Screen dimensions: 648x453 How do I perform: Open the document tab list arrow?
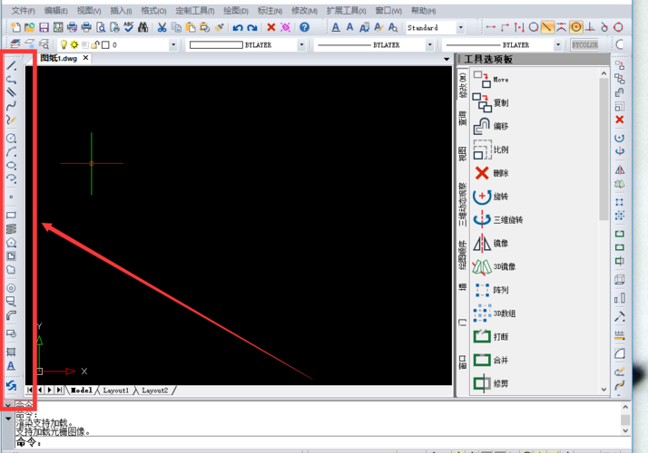pos(447,60)
